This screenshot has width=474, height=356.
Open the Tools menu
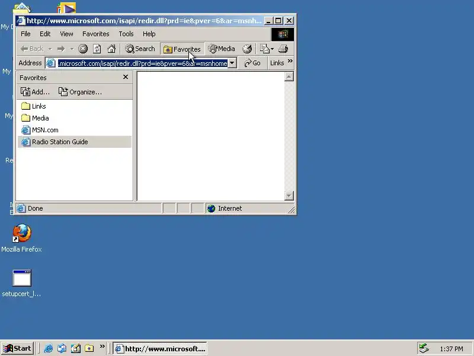point(126,34)
